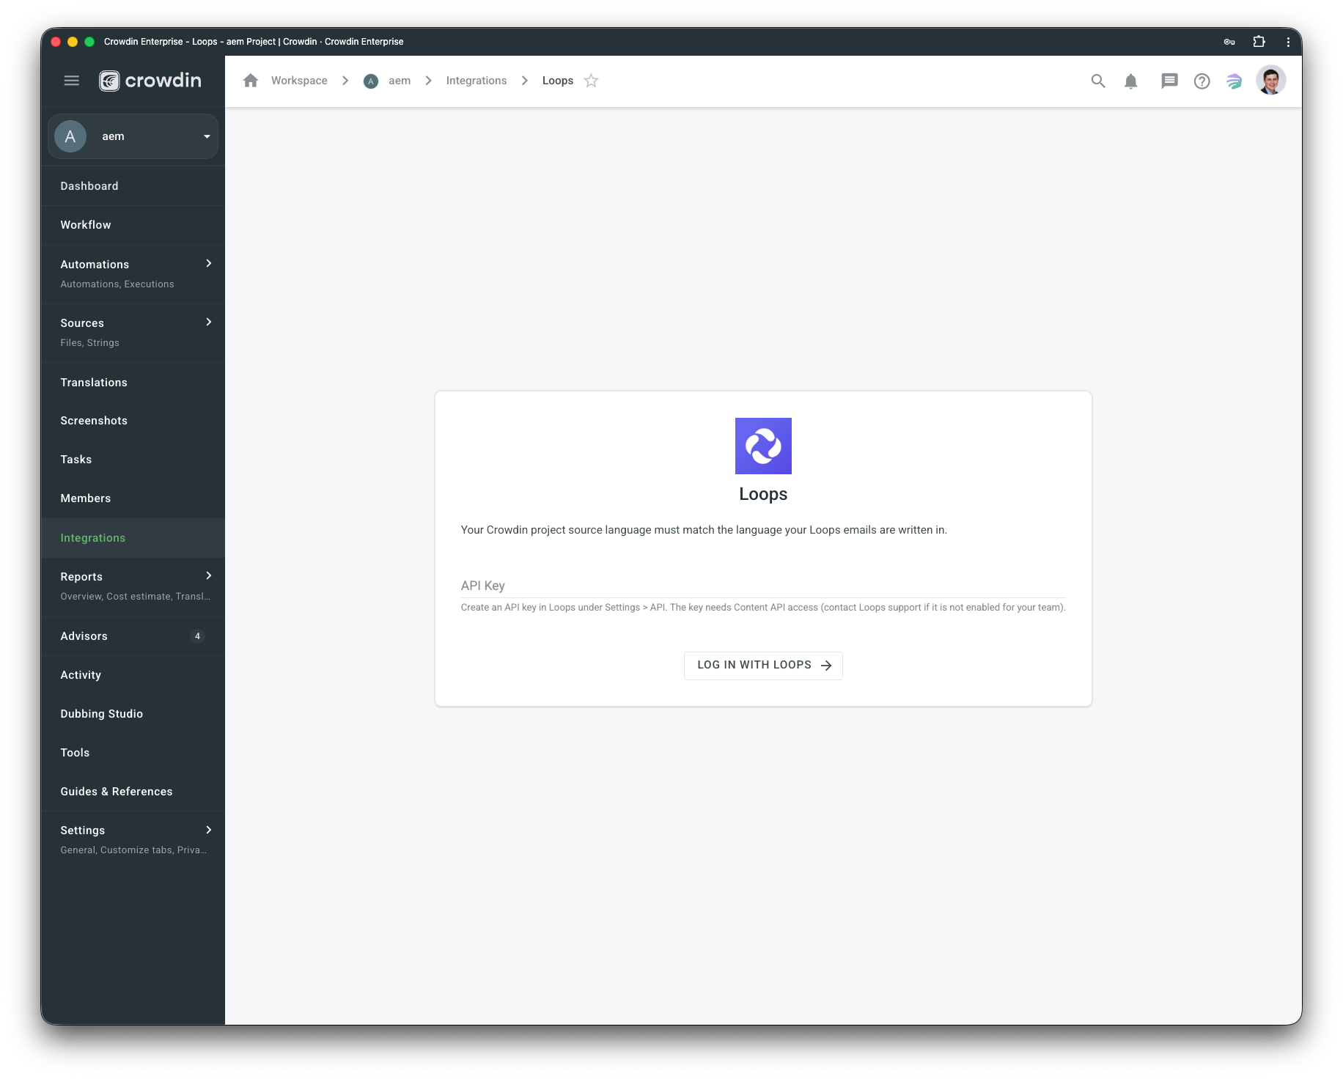Open Workflow in sidebar

tap(133, 225)
